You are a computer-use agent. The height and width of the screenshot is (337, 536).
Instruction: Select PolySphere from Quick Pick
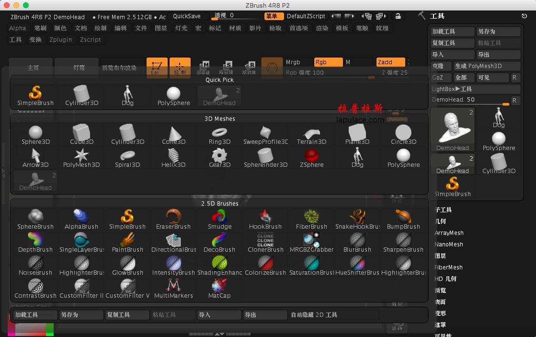coord(173,96)
